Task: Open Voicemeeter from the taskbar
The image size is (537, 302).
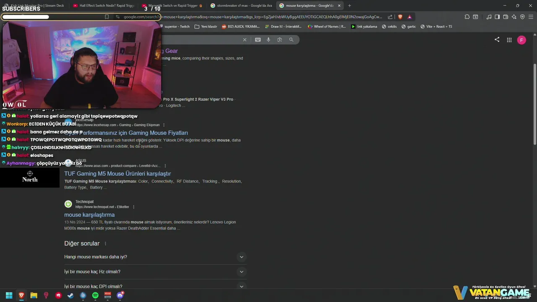Action: coord(107,295)
